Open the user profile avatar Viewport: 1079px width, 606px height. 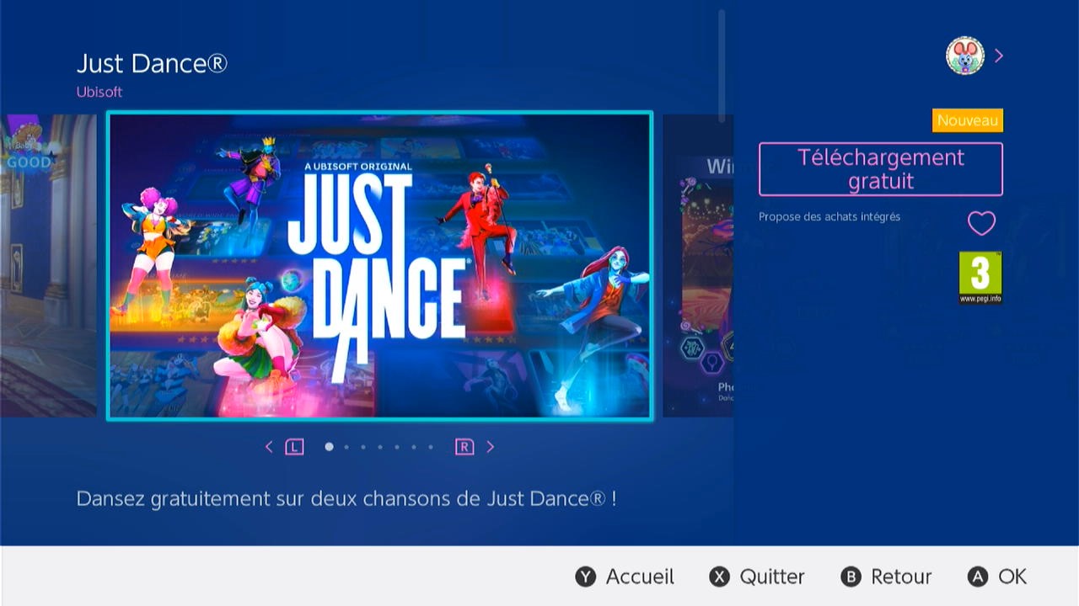click(x=965, y=56)
